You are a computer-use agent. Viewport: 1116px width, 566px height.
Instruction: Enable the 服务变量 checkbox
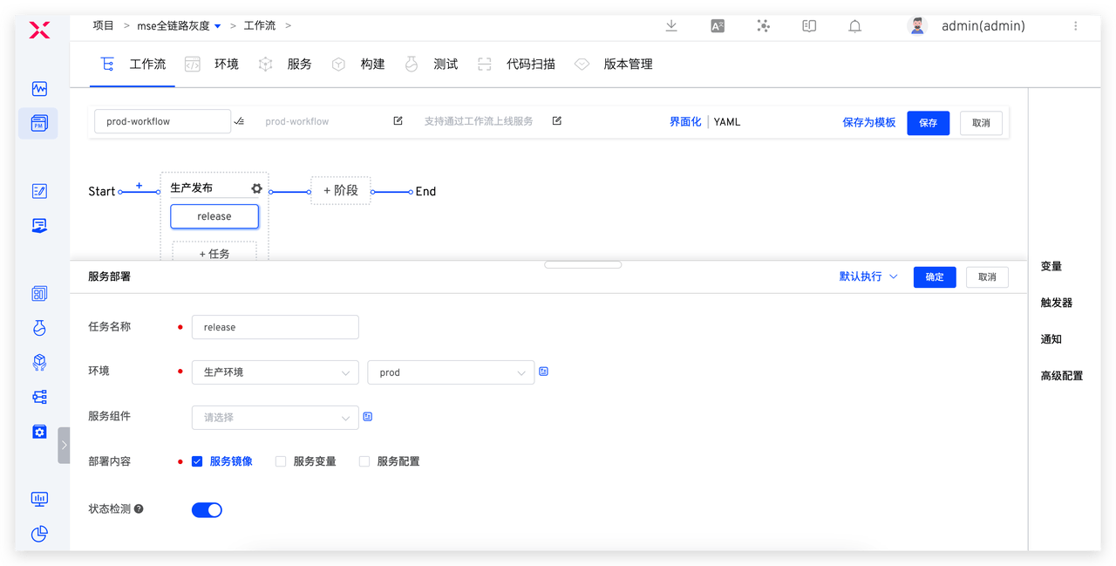(281, 461)
